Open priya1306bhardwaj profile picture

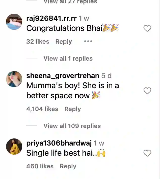tap(14, 147)
